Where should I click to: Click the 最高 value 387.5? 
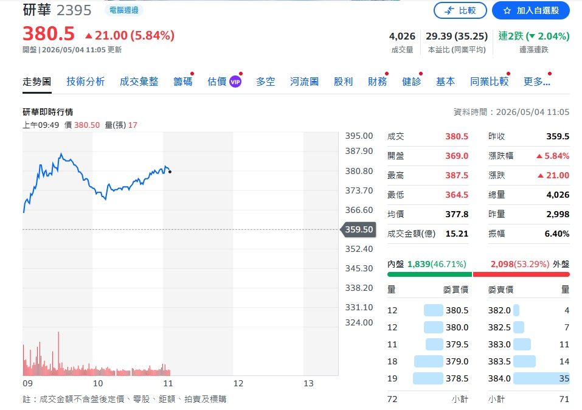(x=457, y=175)
